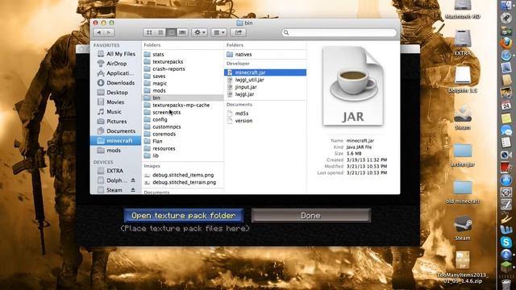This screenshot has height=290, width=516.
Task: Select the texturepacks folder
Action: (x=164, y=61)
